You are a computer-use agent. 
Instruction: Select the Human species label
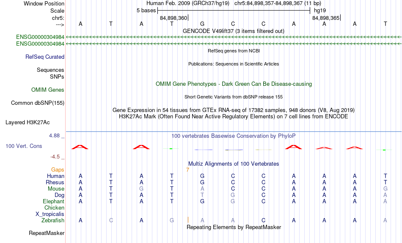55,176
